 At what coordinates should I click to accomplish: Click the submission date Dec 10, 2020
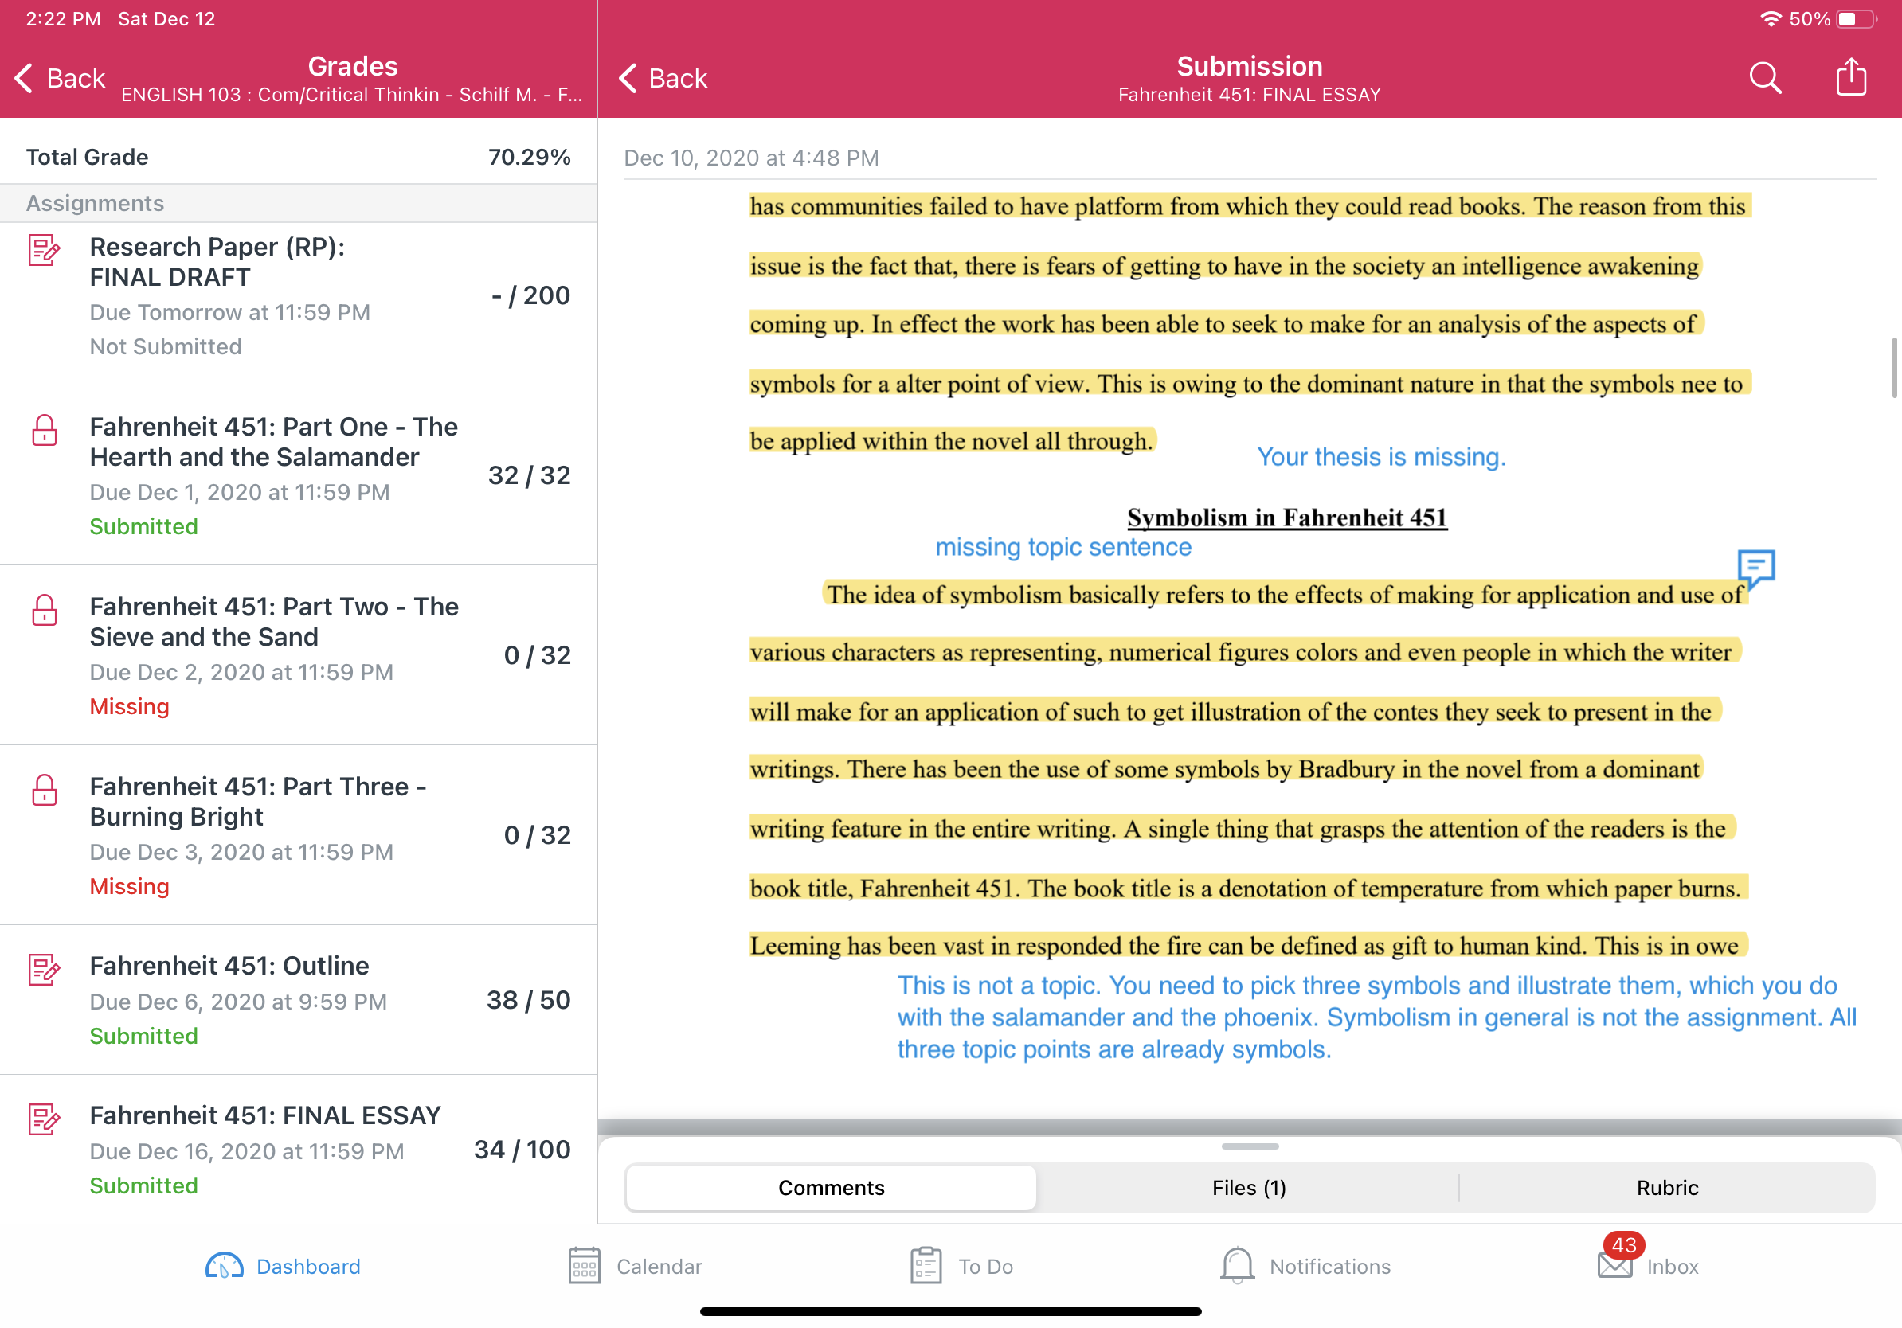(750, 158)
